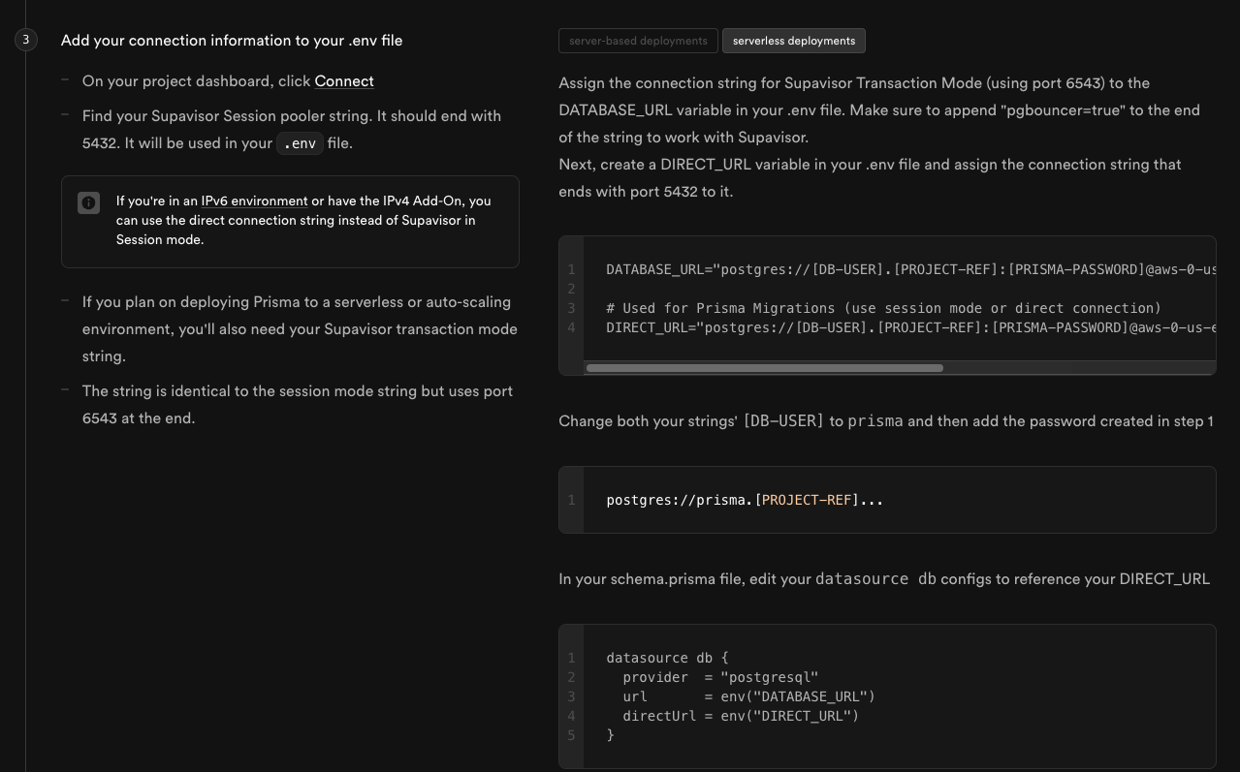Switch to the server-based deployments tab

pos(638,41)
